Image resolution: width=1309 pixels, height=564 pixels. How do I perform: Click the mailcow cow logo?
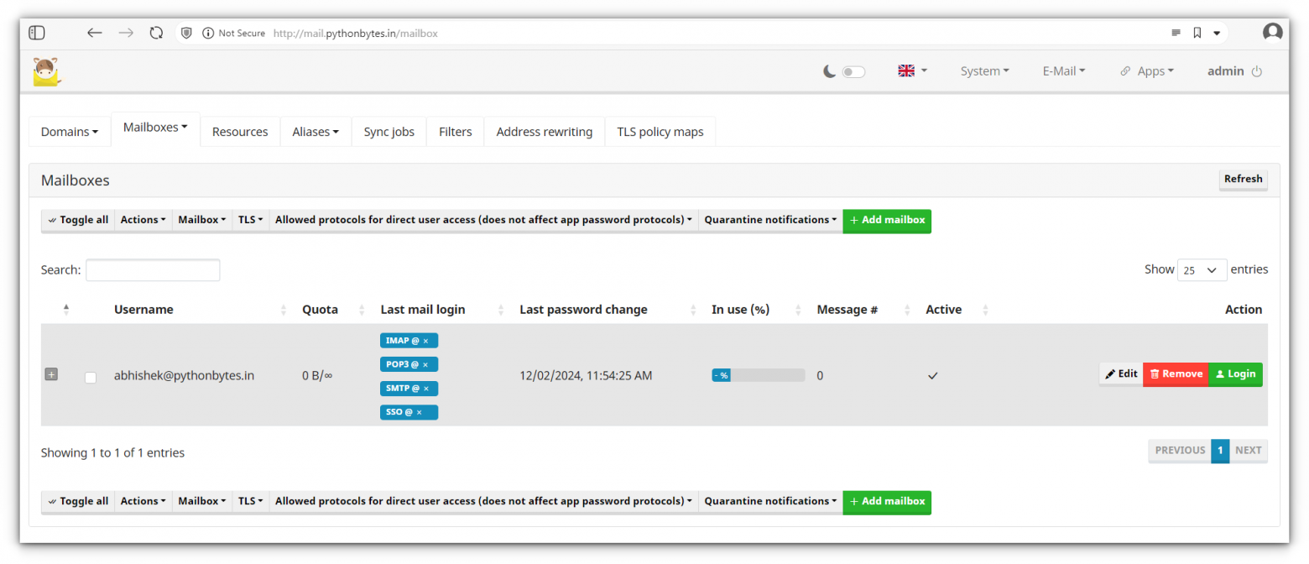point(47,71)
